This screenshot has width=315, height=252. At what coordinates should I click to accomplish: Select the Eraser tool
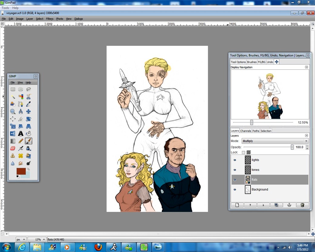click(13, 148)
